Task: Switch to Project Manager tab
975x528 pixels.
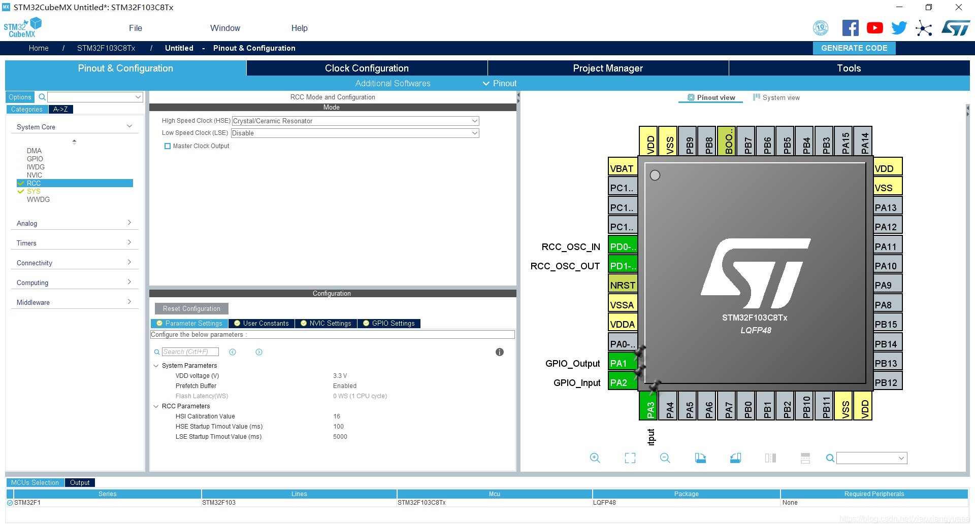Action: click(608, 68)
